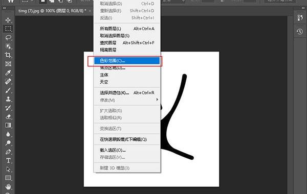307x194 pixels.
Task: Choose 主体 (Subject) menu item
Action: [127, 75]
